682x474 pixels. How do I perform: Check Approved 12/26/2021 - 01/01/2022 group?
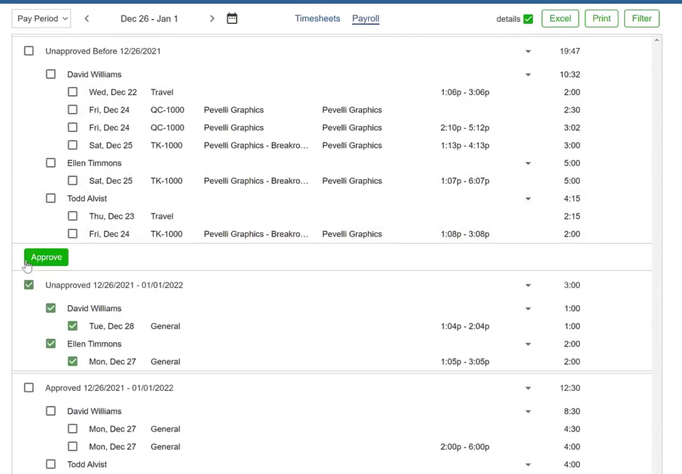[x=29, y=387]
